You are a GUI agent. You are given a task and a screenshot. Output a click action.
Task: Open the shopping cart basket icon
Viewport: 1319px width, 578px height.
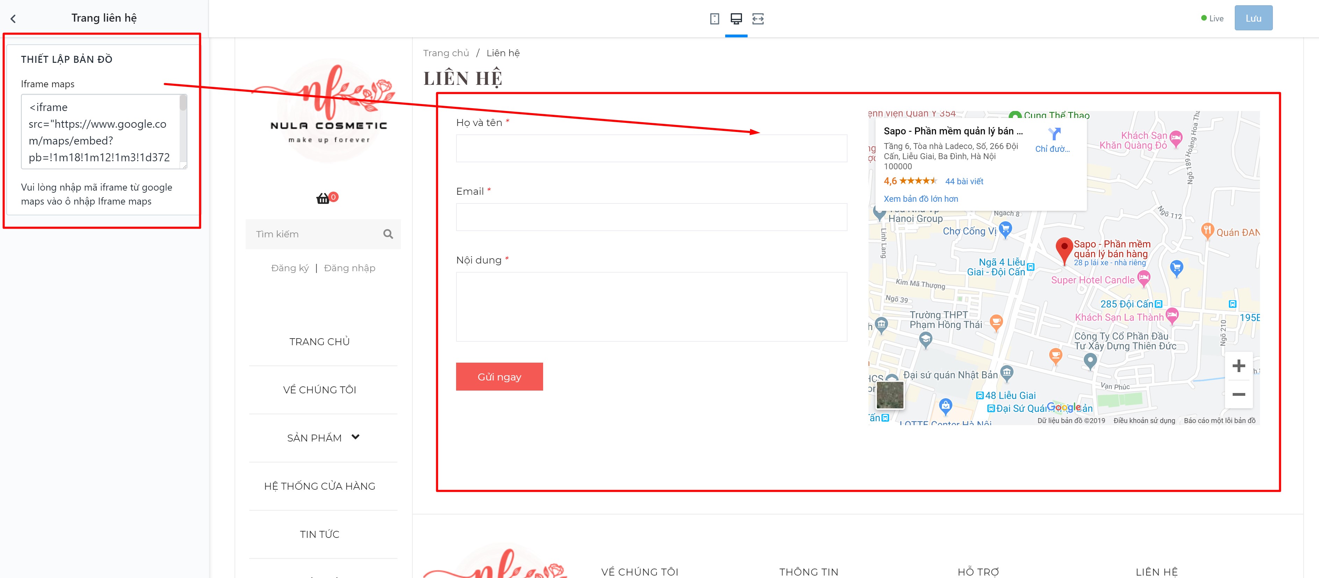click(323, 199)
